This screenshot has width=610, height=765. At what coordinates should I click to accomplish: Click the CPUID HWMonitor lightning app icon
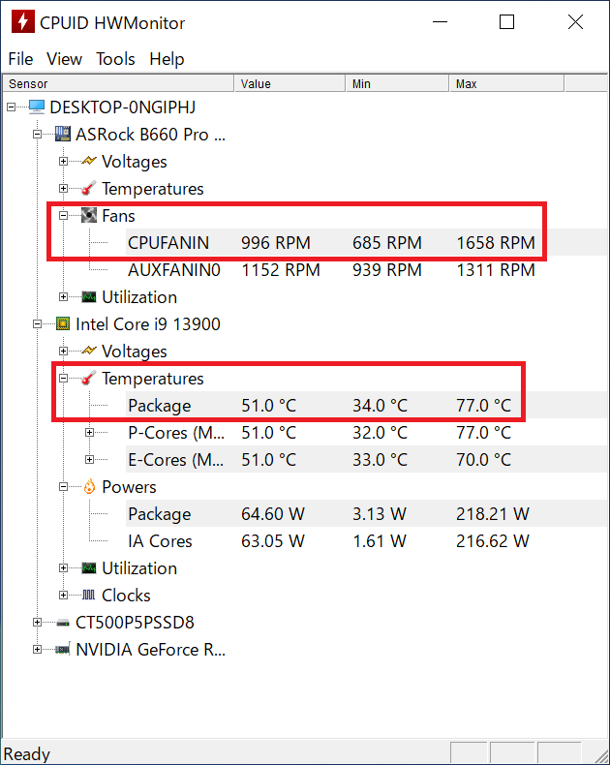click(x=22, y=22)
